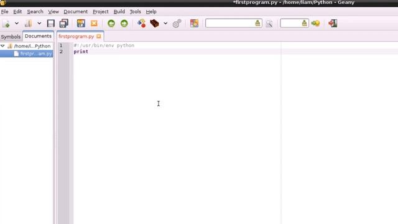Image resolution: width=398 pixels, height=224 pixels.
Task: Build the file with brick icon
Action: (x=154, y=24)
